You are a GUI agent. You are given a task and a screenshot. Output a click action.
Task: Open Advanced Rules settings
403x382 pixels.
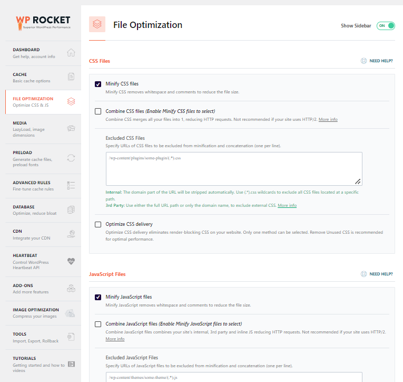[x=43, y=186]
